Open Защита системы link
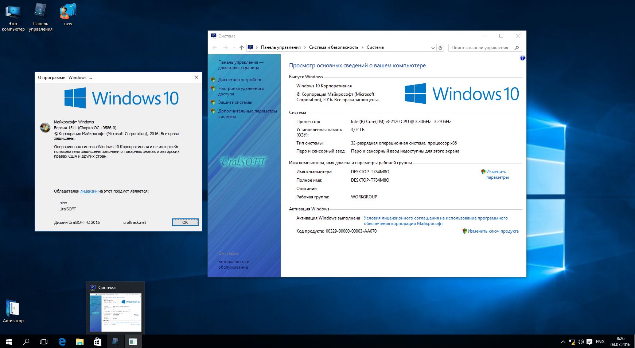The width and height of the screenshot is (635, 348). point(235,102)
